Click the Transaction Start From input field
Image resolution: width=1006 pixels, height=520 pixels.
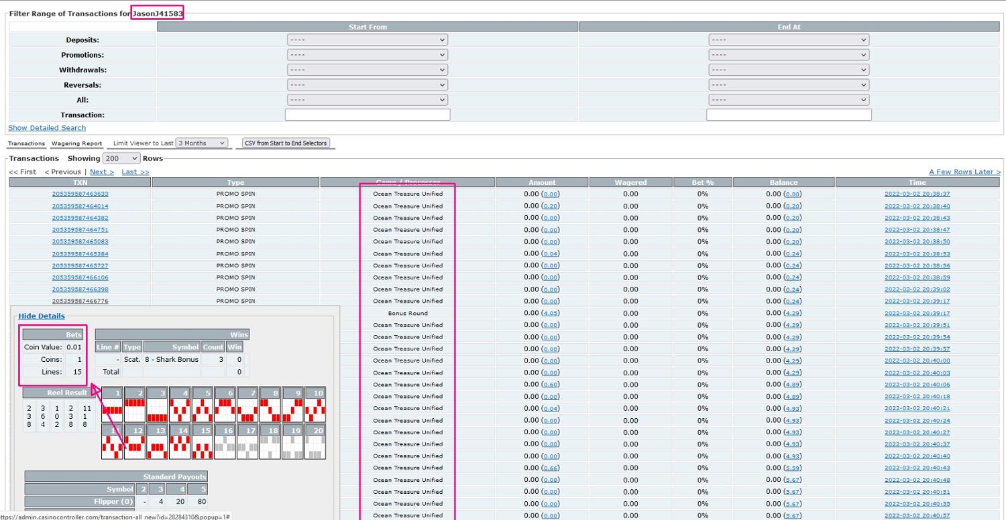[x=368, y=115]
